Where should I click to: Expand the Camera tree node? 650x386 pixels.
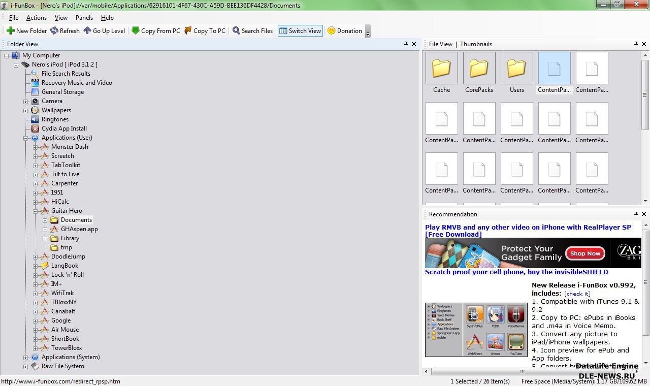26,101
